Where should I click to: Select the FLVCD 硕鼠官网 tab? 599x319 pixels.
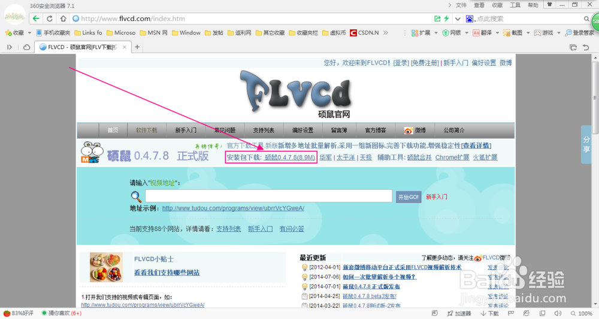(x=83, y=47)
